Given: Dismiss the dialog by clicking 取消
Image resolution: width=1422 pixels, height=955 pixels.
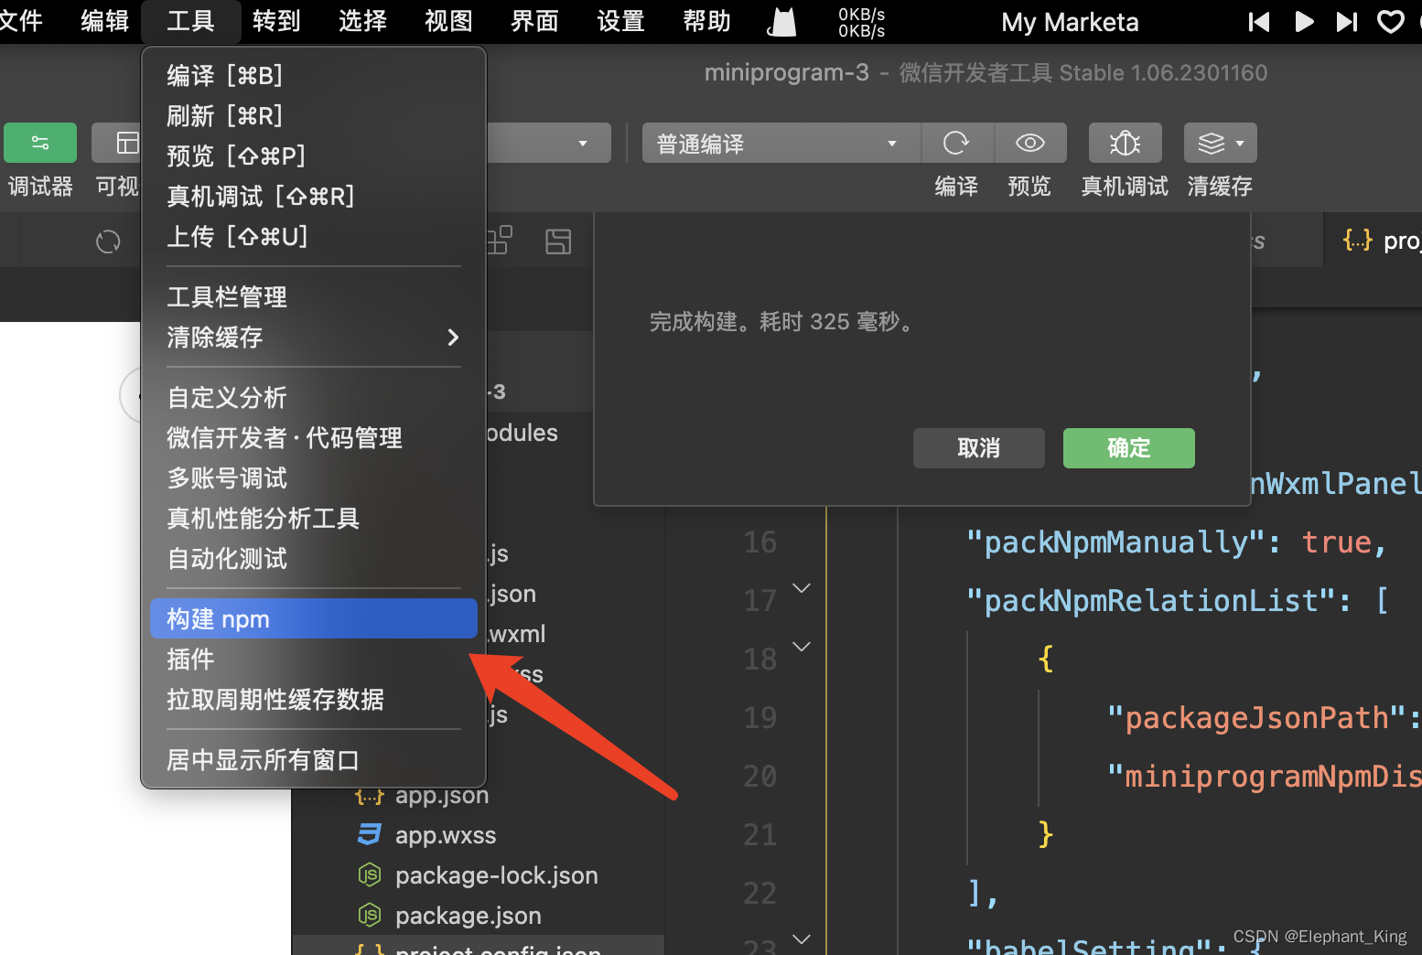Looking at the screenshot, I should point(978,448).
